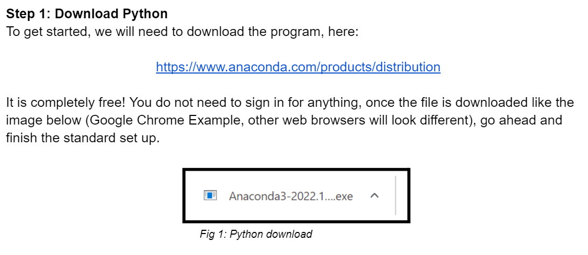This screenshot has width=588, height=255.
Task: Click the installer file icon in download bar
Action: (210, 195)
